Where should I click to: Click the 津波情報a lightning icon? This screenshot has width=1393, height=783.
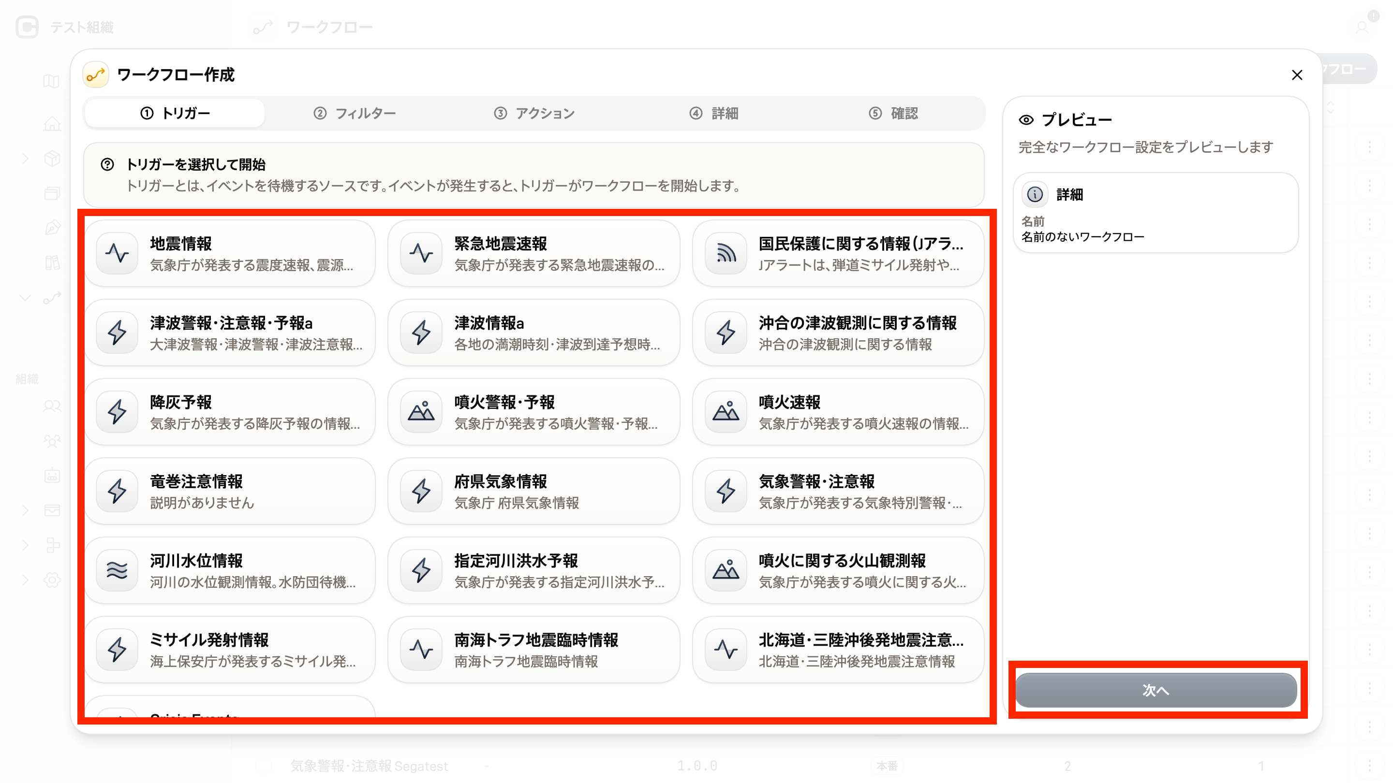tap(421, 333)
